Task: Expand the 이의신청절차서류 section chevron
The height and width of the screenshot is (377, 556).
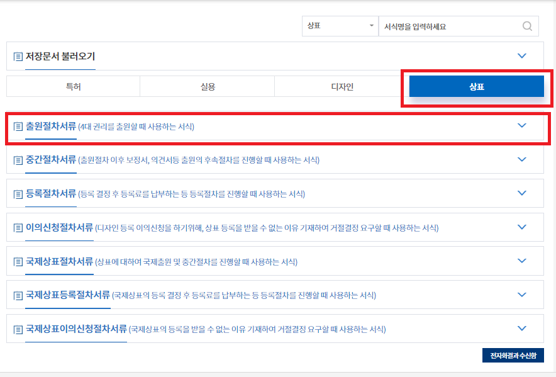Action: point(521,227)
